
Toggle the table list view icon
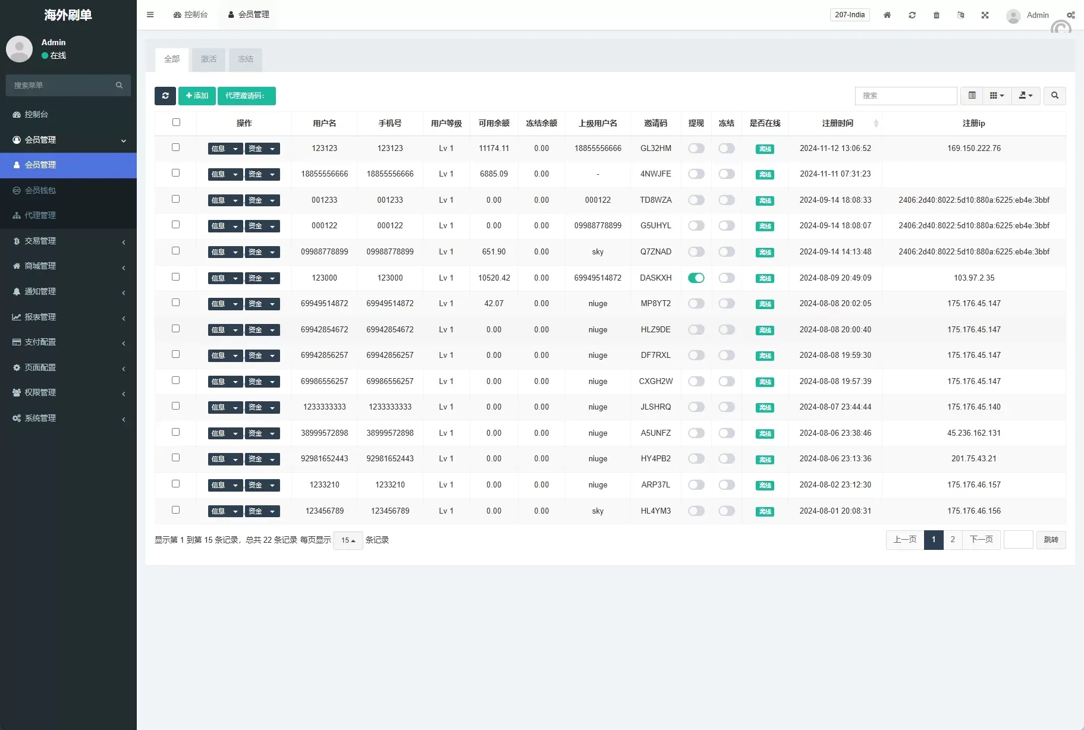point(972,96)
